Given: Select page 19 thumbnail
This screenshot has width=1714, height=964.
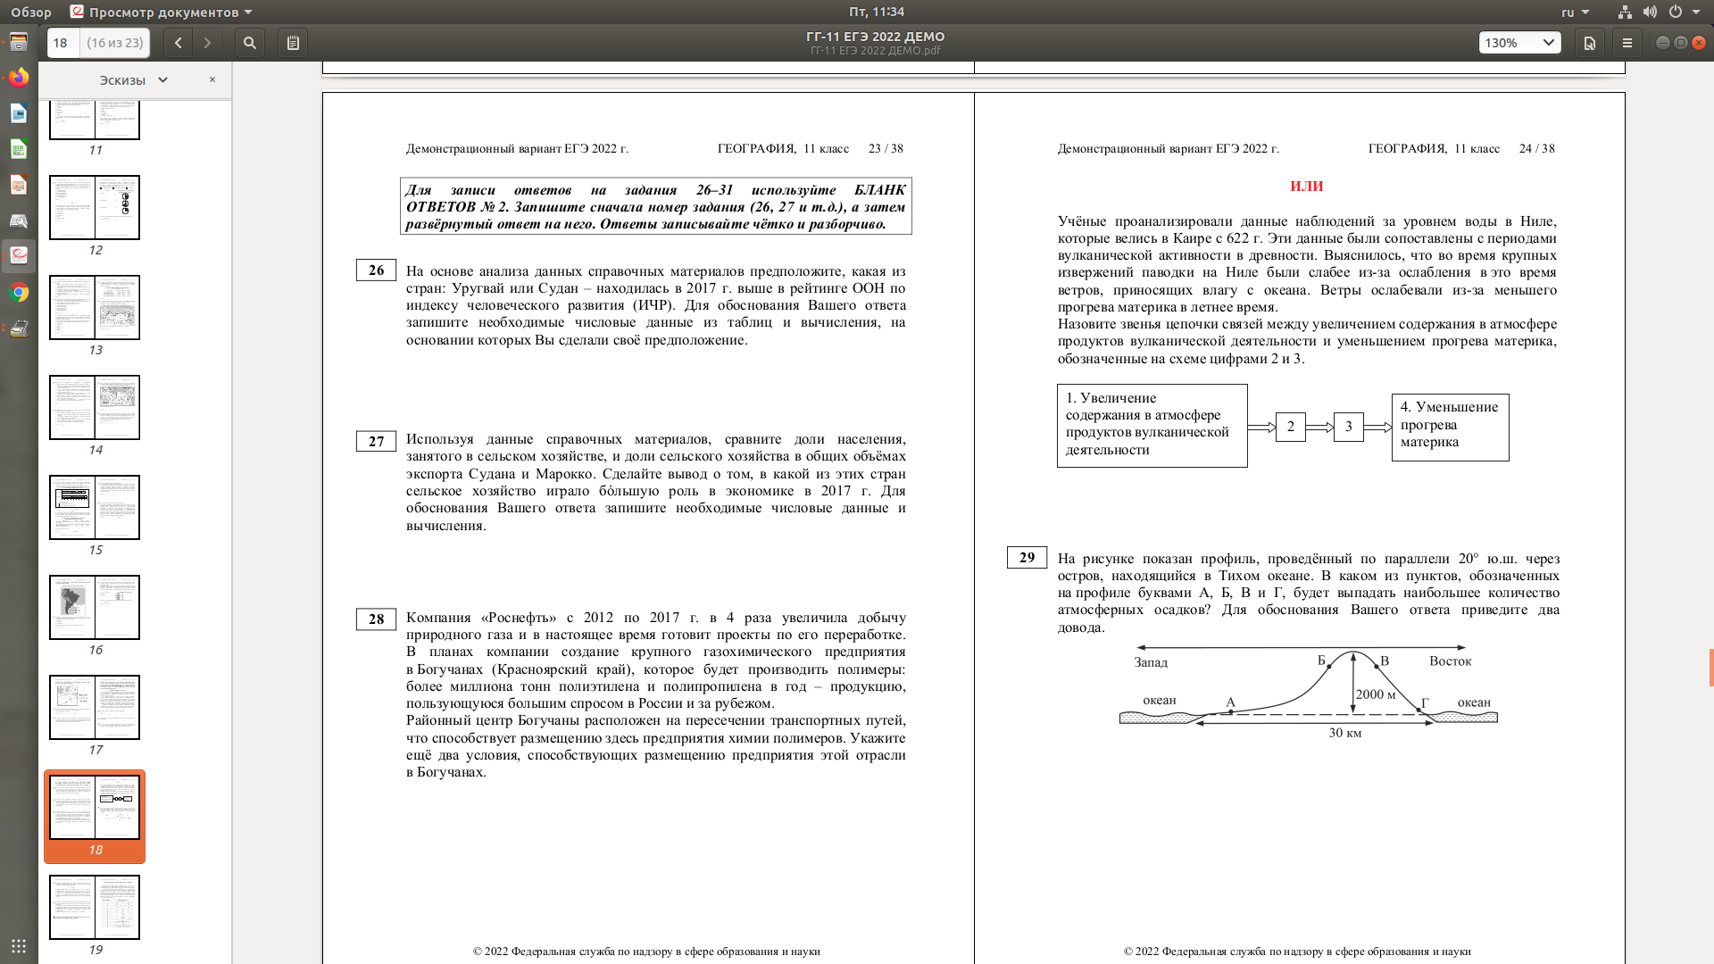Looking at the screenshot, I should point(95,908).
